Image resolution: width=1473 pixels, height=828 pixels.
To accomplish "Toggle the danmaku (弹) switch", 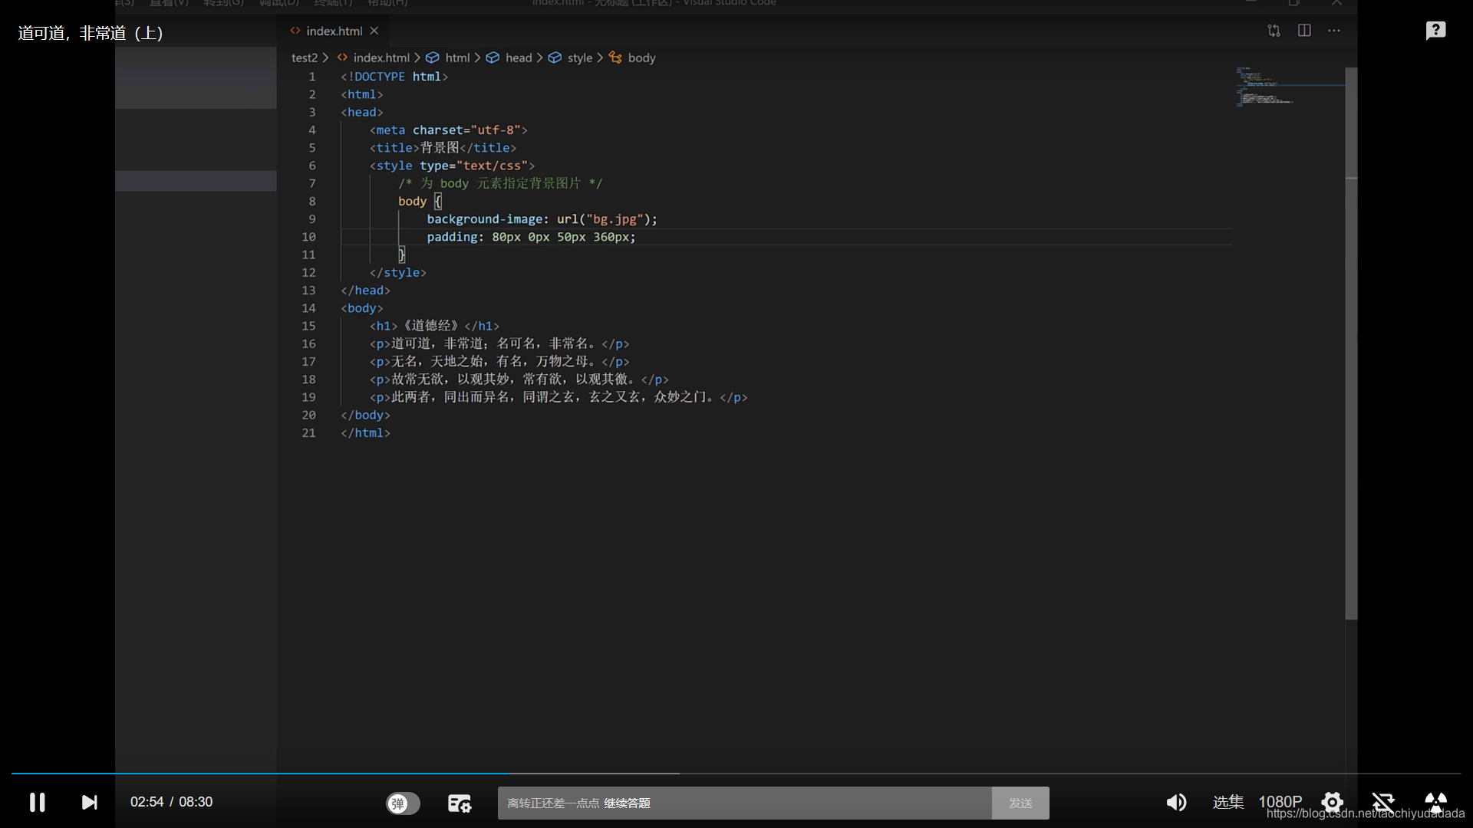I will click(403, 803).
